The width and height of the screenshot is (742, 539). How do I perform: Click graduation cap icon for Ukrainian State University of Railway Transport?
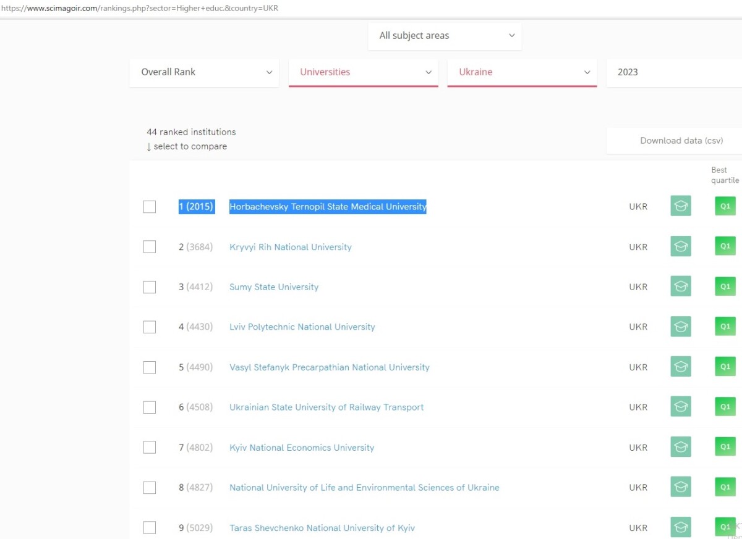[681, 407]
